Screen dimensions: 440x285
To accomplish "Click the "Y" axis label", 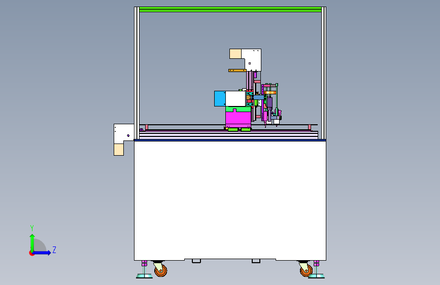I will 32,228.
